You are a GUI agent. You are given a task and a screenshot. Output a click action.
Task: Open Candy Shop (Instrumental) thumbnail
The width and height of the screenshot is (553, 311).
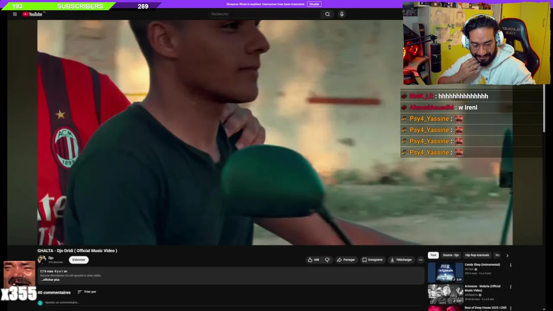pyautogui.click(x=445, y=272)
